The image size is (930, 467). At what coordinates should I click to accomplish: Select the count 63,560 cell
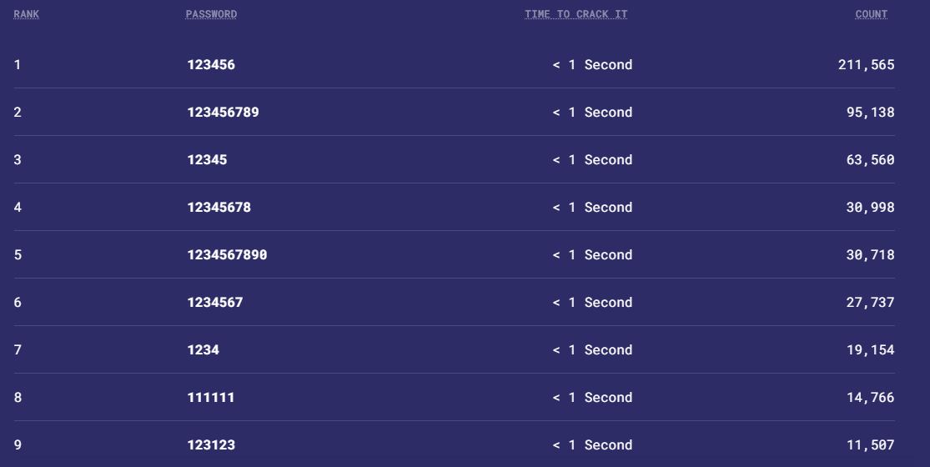(870, 160)
